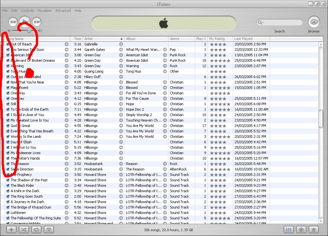The image size is (328, 236).
Task: Uncheck The Black Rider checkbox
Action: coord(8,185)
